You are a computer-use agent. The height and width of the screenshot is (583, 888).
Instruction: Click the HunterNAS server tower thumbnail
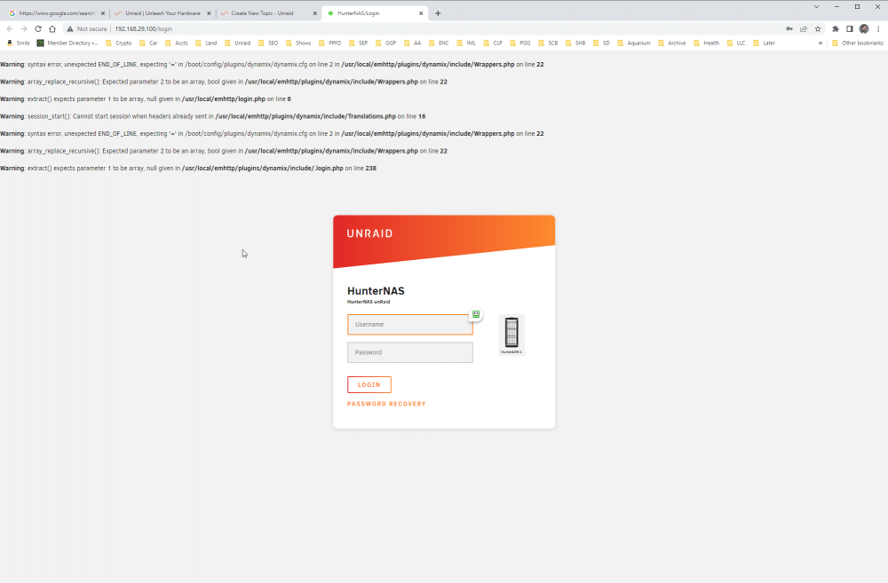[511, 335]
